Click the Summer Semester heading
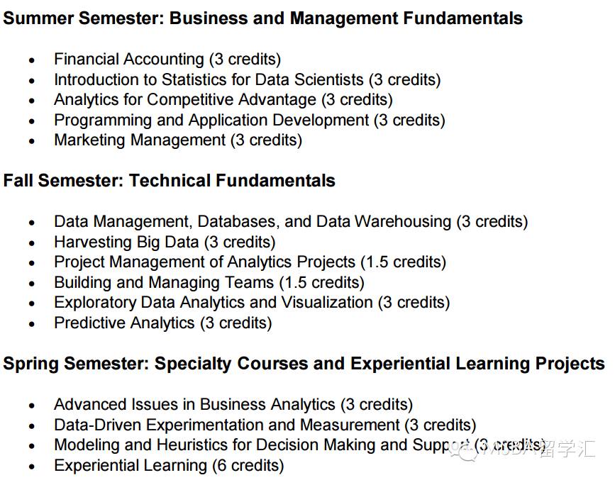615x480 pixels. [x=262, y=18]
